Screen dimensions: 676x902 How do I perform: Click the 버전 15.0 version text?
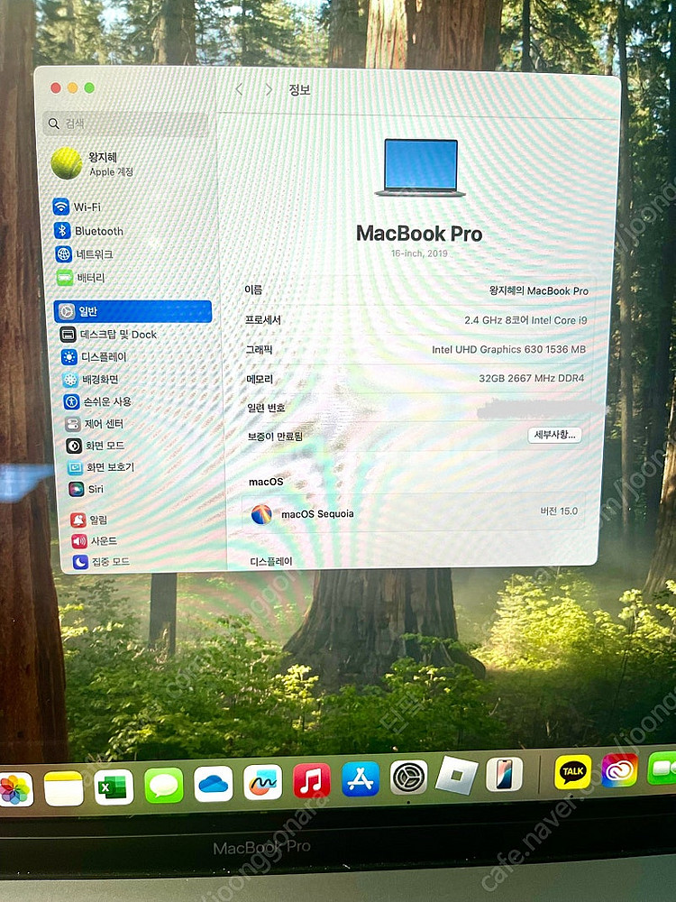559,511
